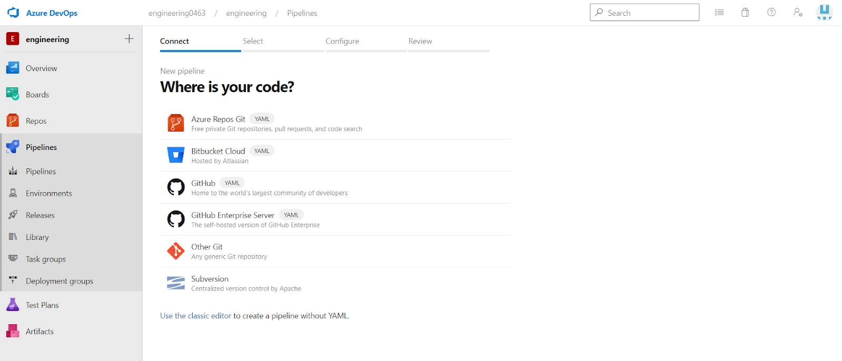Click the YAML badge beside Azure Repos Git
This screenshot has height=361, width=842.
pos(262,119)
